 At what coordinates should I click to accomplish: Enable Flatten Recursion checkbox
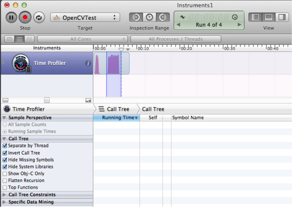click(x=5, y=180)
